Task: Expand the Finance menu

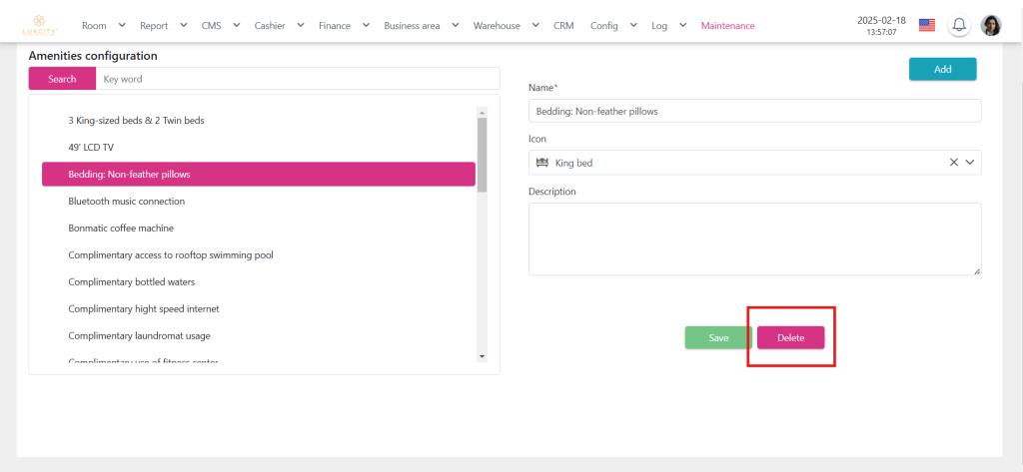Action: pos(344,26)
